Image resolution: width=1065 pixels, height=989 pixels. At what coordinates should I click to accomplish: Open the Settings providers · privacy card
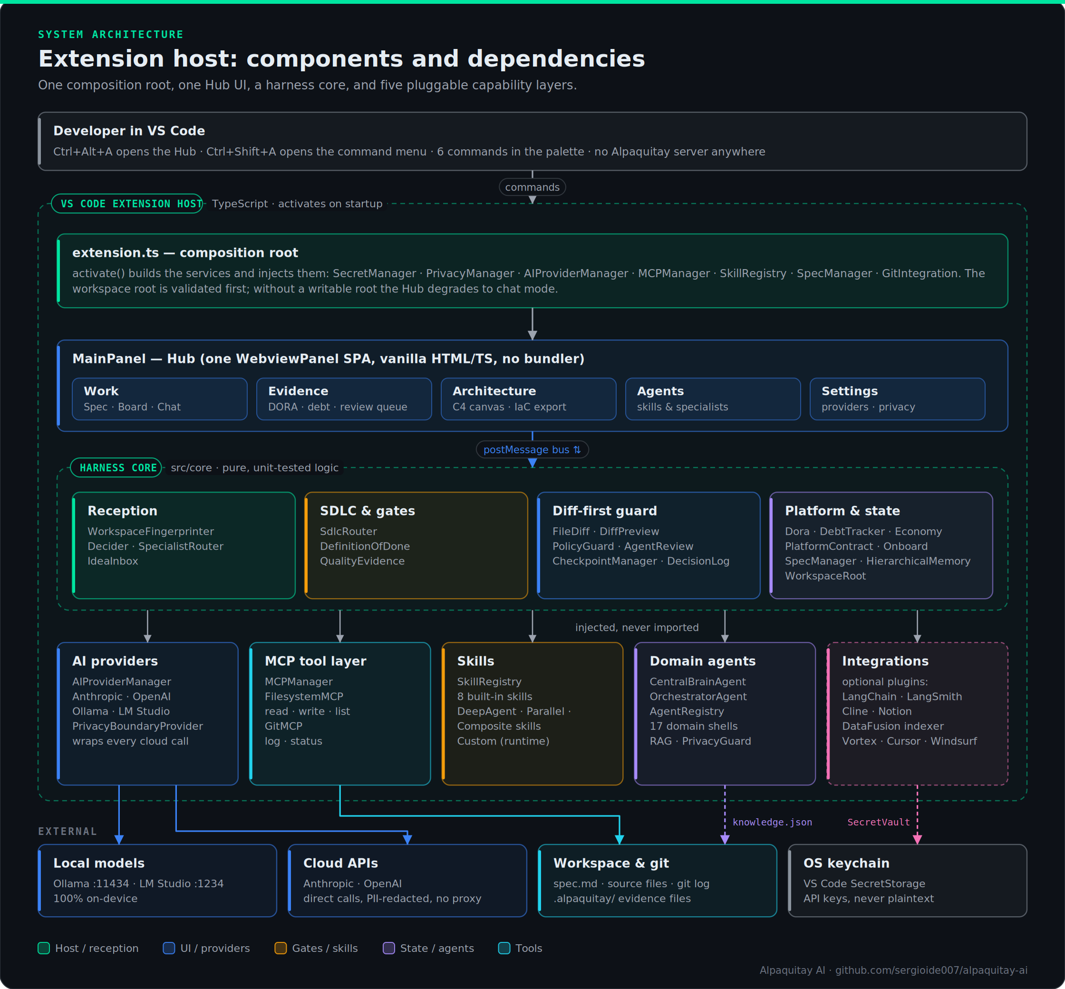coord(898,399)
